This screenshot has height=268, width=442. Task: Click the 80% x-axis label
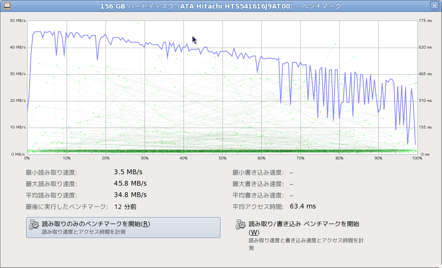(339, 158)
